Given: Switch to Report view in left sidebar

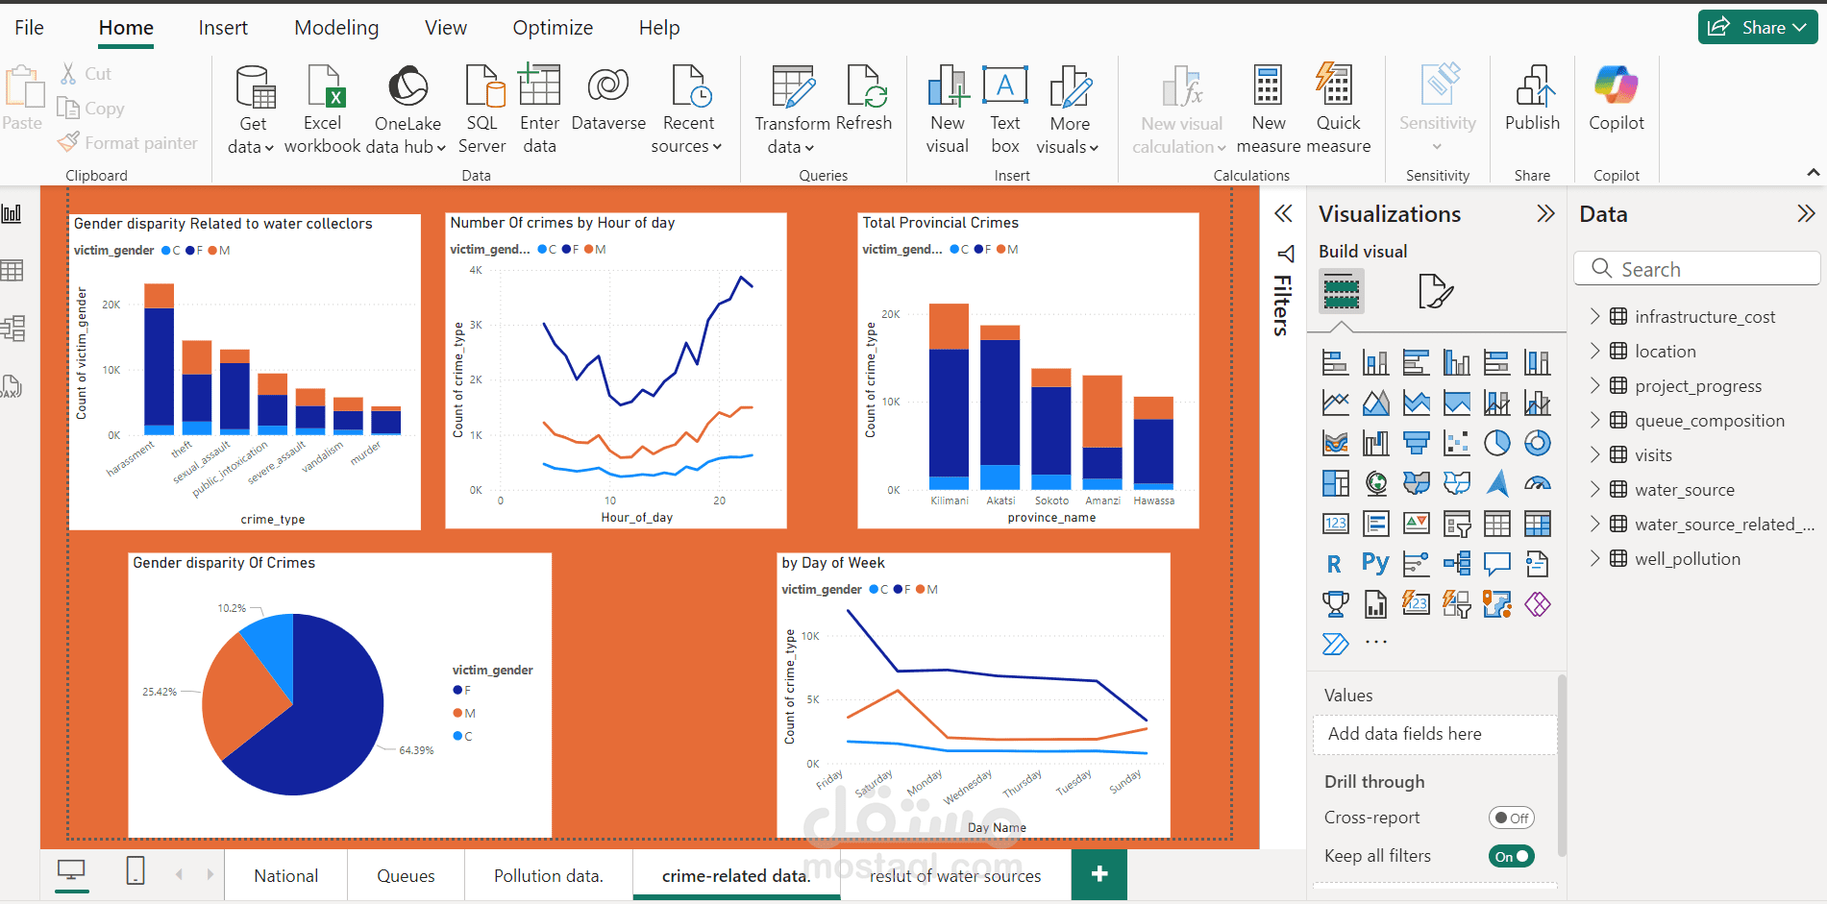Looking at the screenshot, I should tap(12, 213).
